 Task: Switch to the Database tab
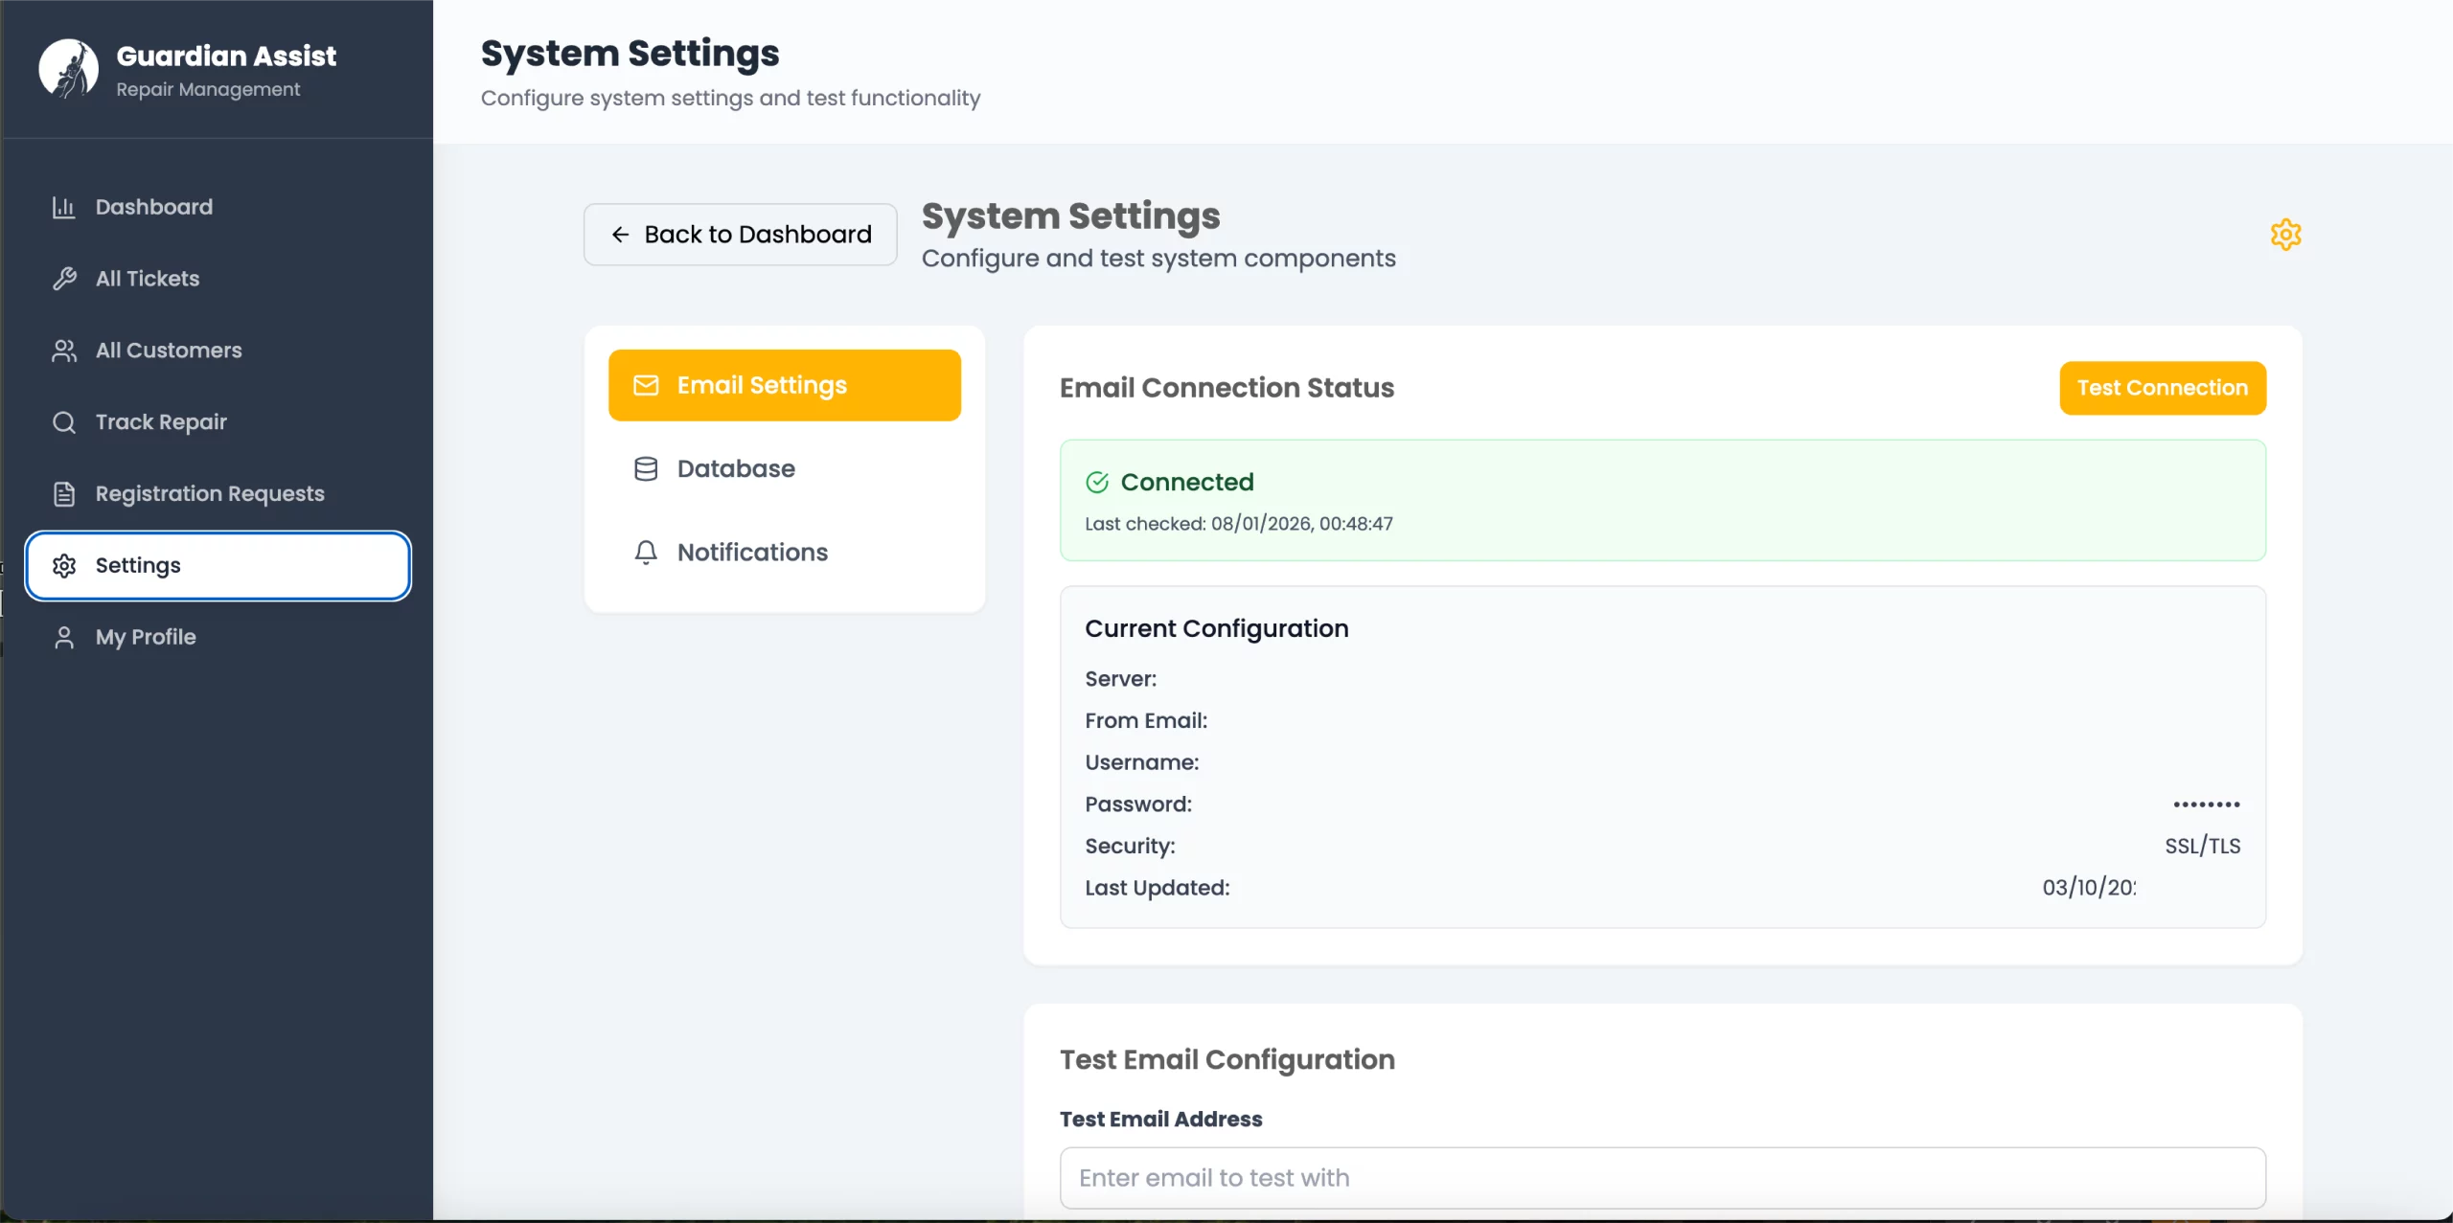tap(785, 468)
